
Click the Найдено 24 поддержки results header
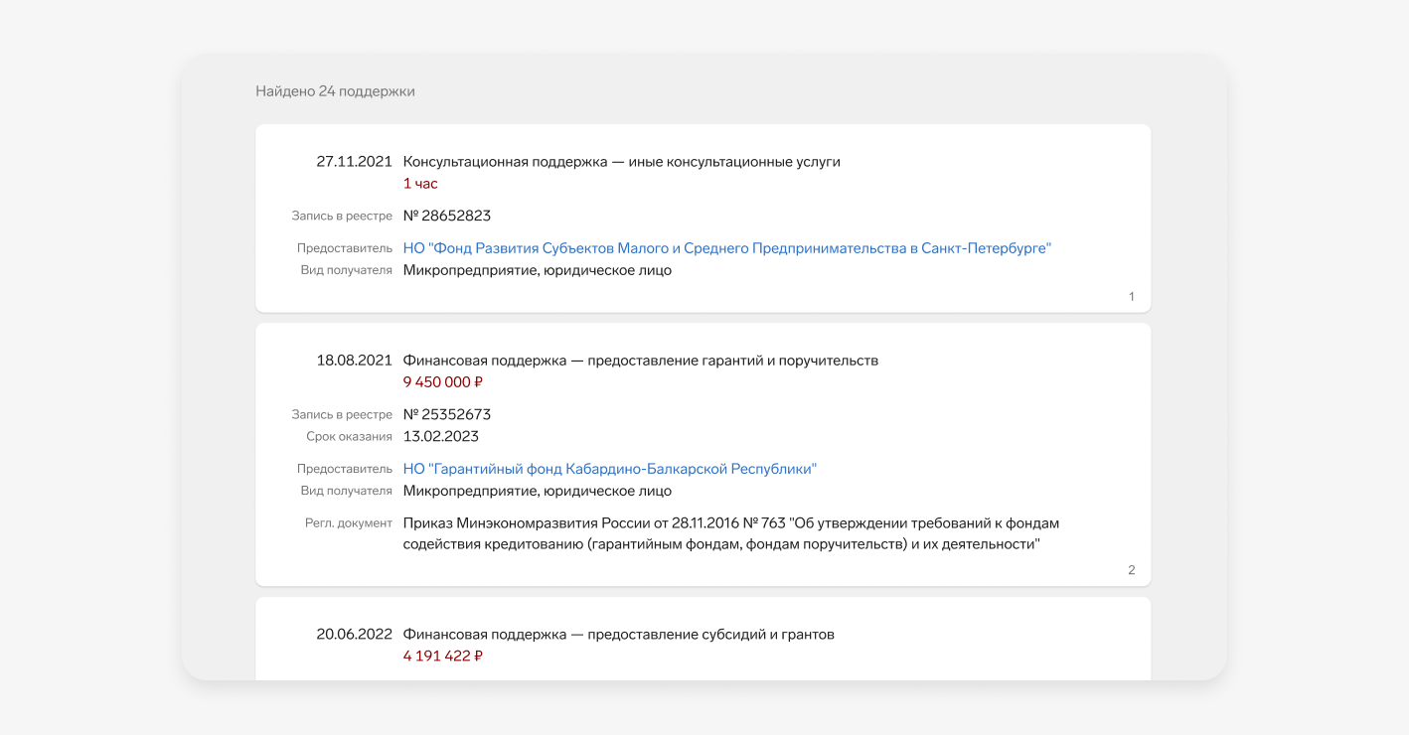click(335, 91)
